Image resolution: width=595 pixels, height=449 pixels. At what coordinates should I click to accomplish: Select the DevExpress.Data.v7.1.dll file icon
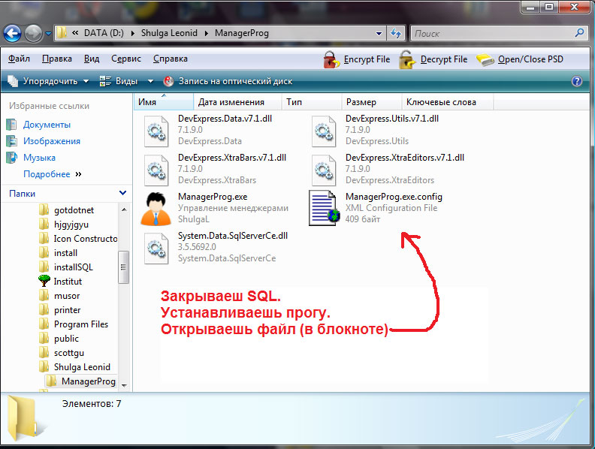(x=156, y=131)
